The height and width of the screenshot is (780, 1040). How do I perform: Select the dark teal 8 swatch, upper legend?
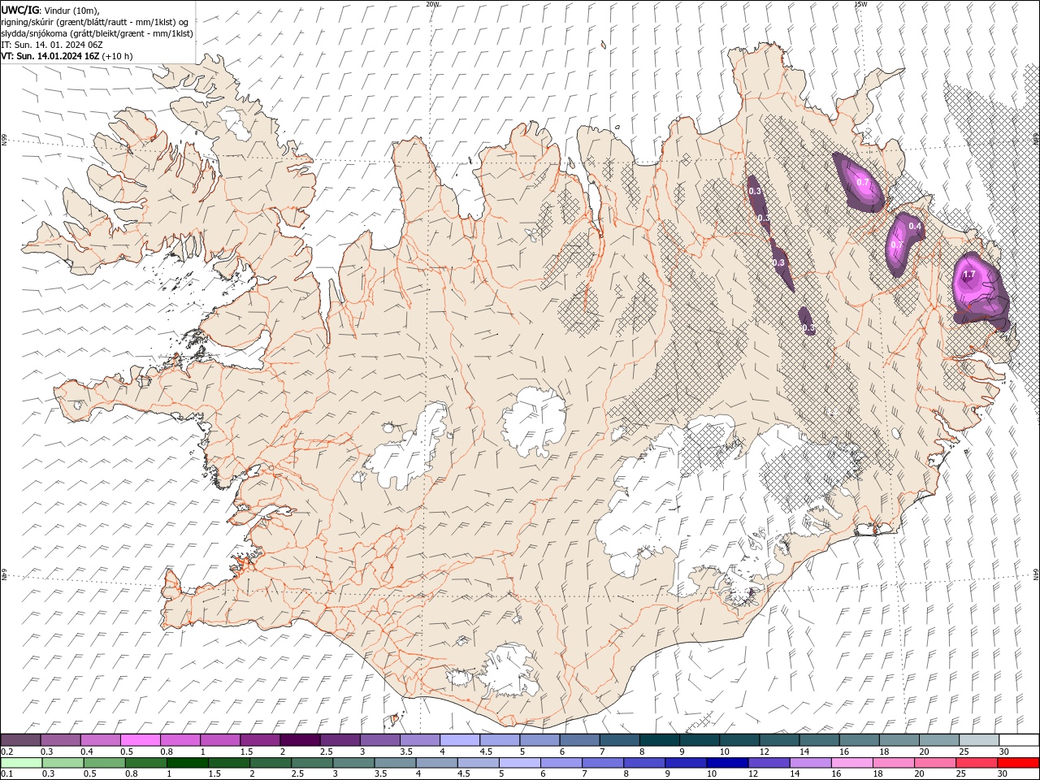[x=660, y=740]
